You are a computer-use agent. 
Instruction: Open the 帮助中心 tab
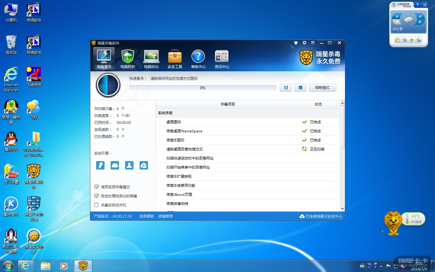pyautogui.click(x=198, y=59)
